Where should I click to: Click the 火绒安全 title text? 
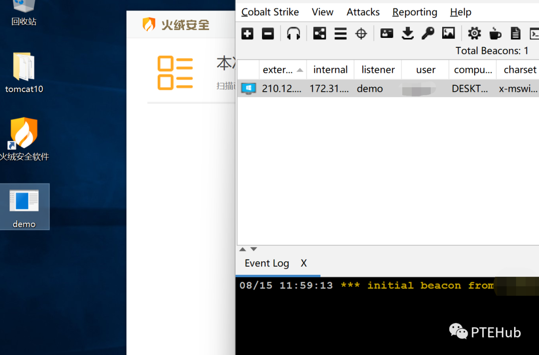(185, 25)
